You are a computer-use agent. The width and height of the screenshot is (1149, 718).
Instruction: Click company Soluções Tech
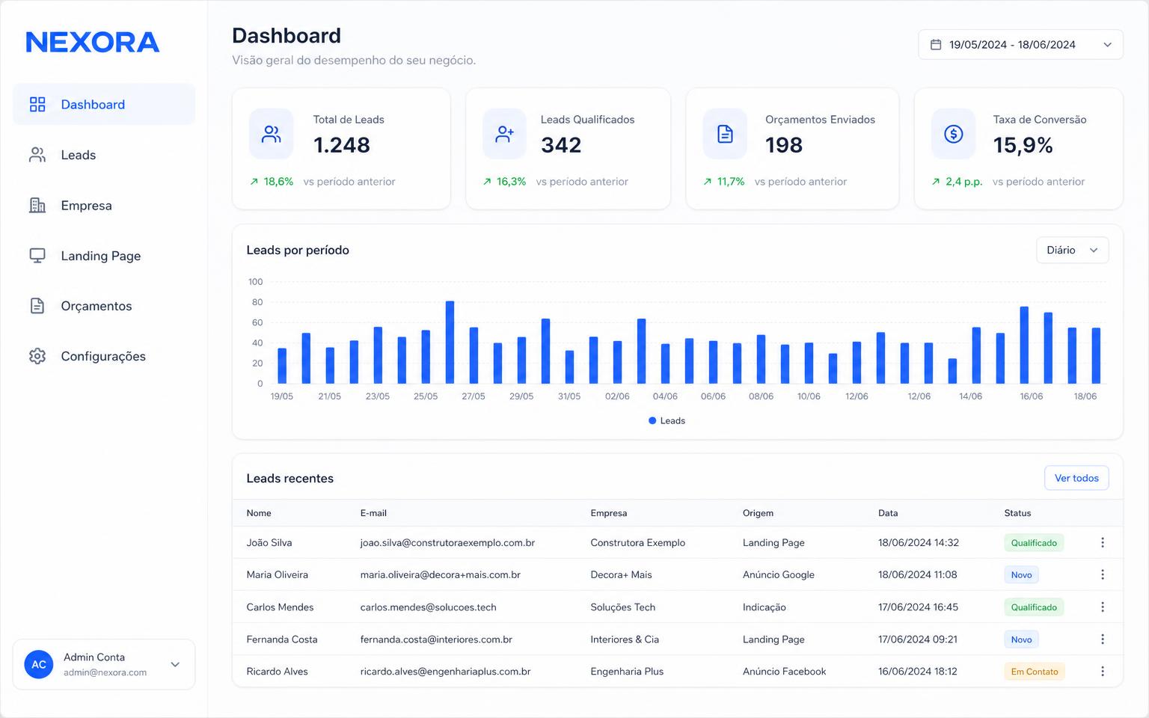[622, 607]
